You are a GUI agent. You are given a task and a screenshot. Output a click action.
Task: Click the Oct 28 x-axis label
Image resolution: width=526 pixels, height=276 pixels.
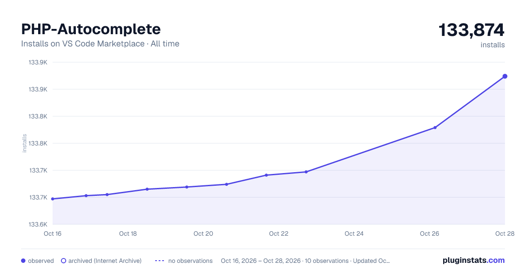pos(504,234)
